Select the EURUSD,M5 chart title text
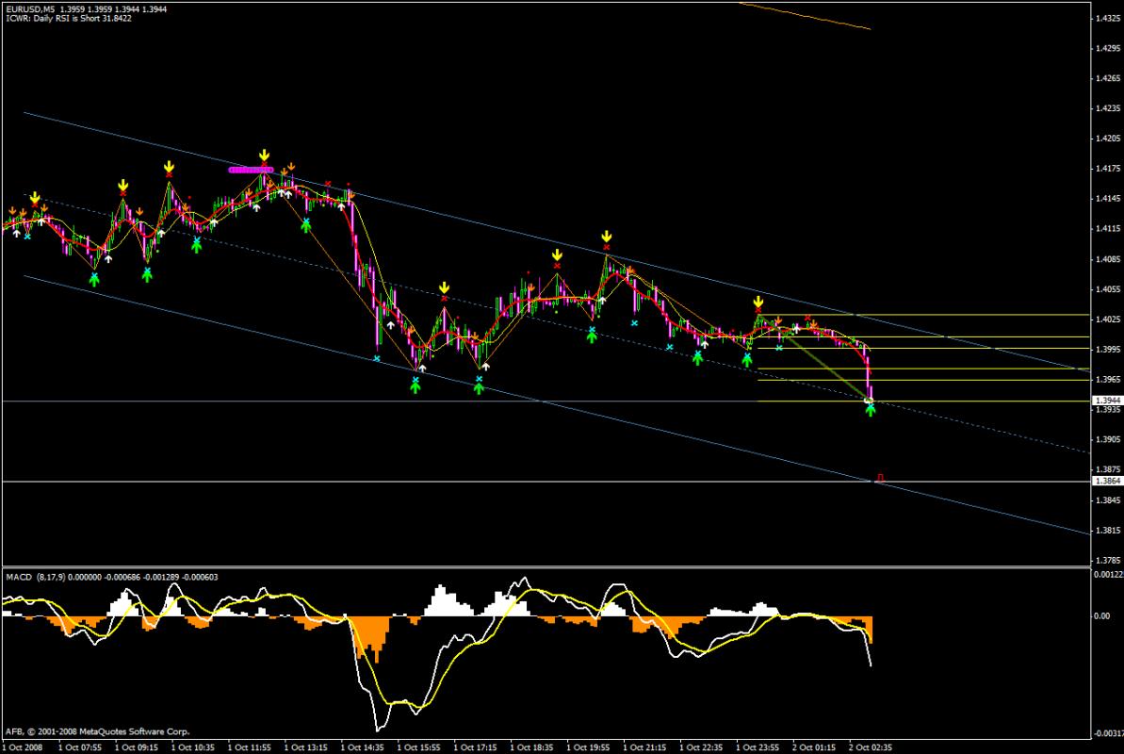This screenshot has width=1124, height=754. click(x=26, y=8)
